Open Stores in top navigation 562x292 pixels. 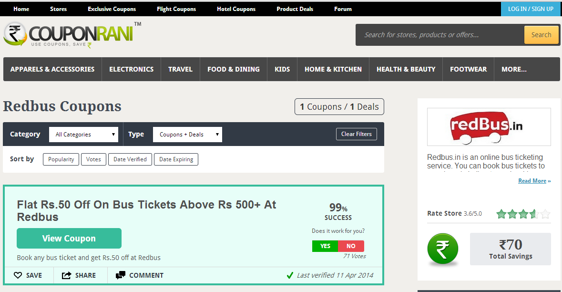coord(59,9)
